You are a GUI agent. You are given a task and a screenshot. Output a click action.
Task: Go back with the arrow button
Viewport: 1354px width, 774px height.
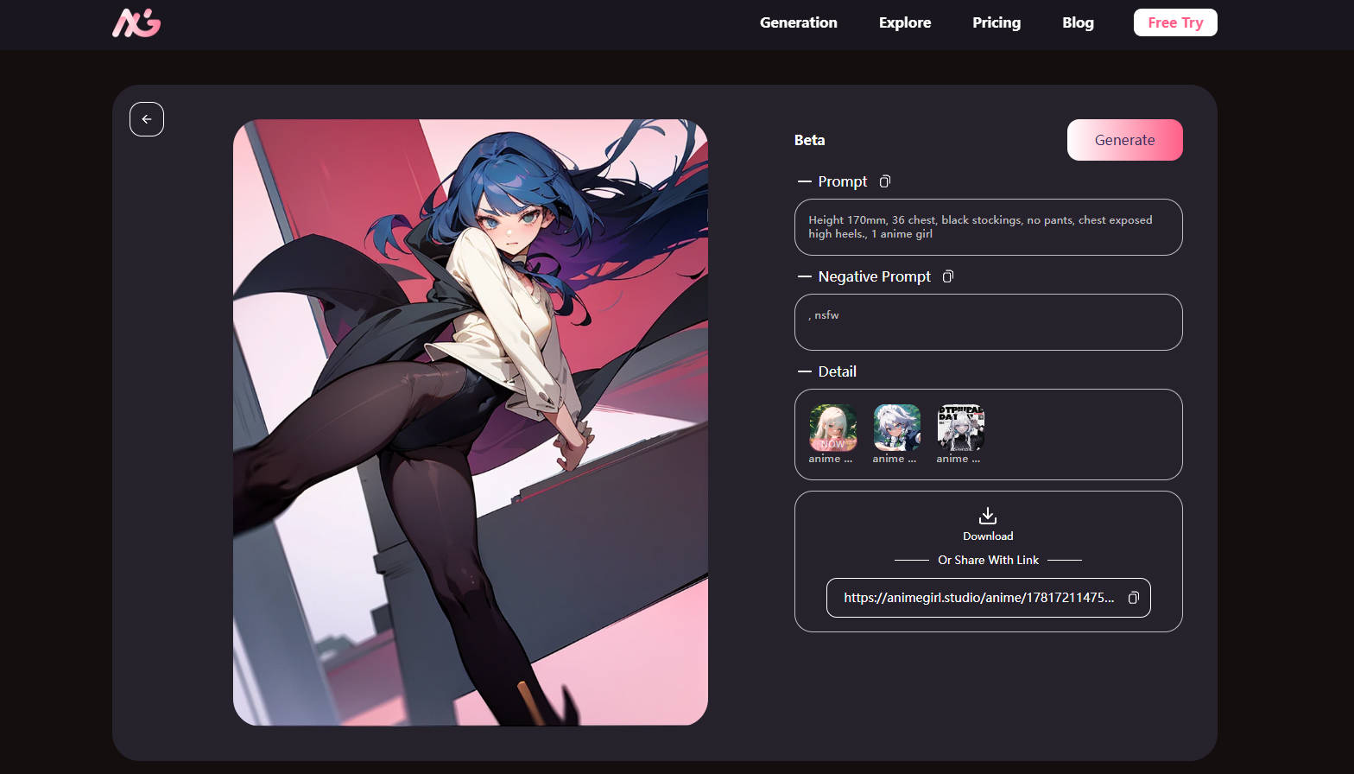tap(147, 119)
